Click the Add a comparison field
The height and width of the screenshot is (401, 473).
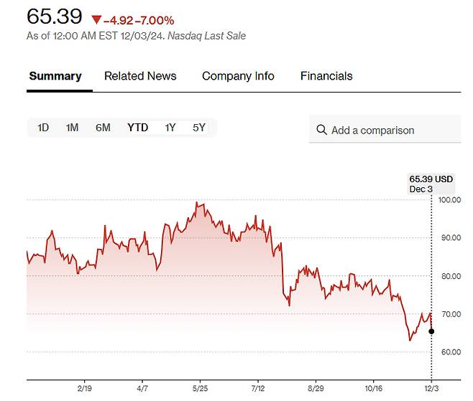[385, 131]
